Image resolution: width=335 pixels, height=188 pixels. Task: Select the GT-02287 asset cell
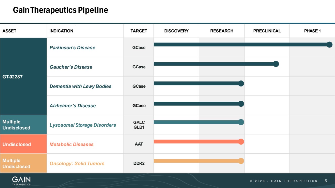23,77
